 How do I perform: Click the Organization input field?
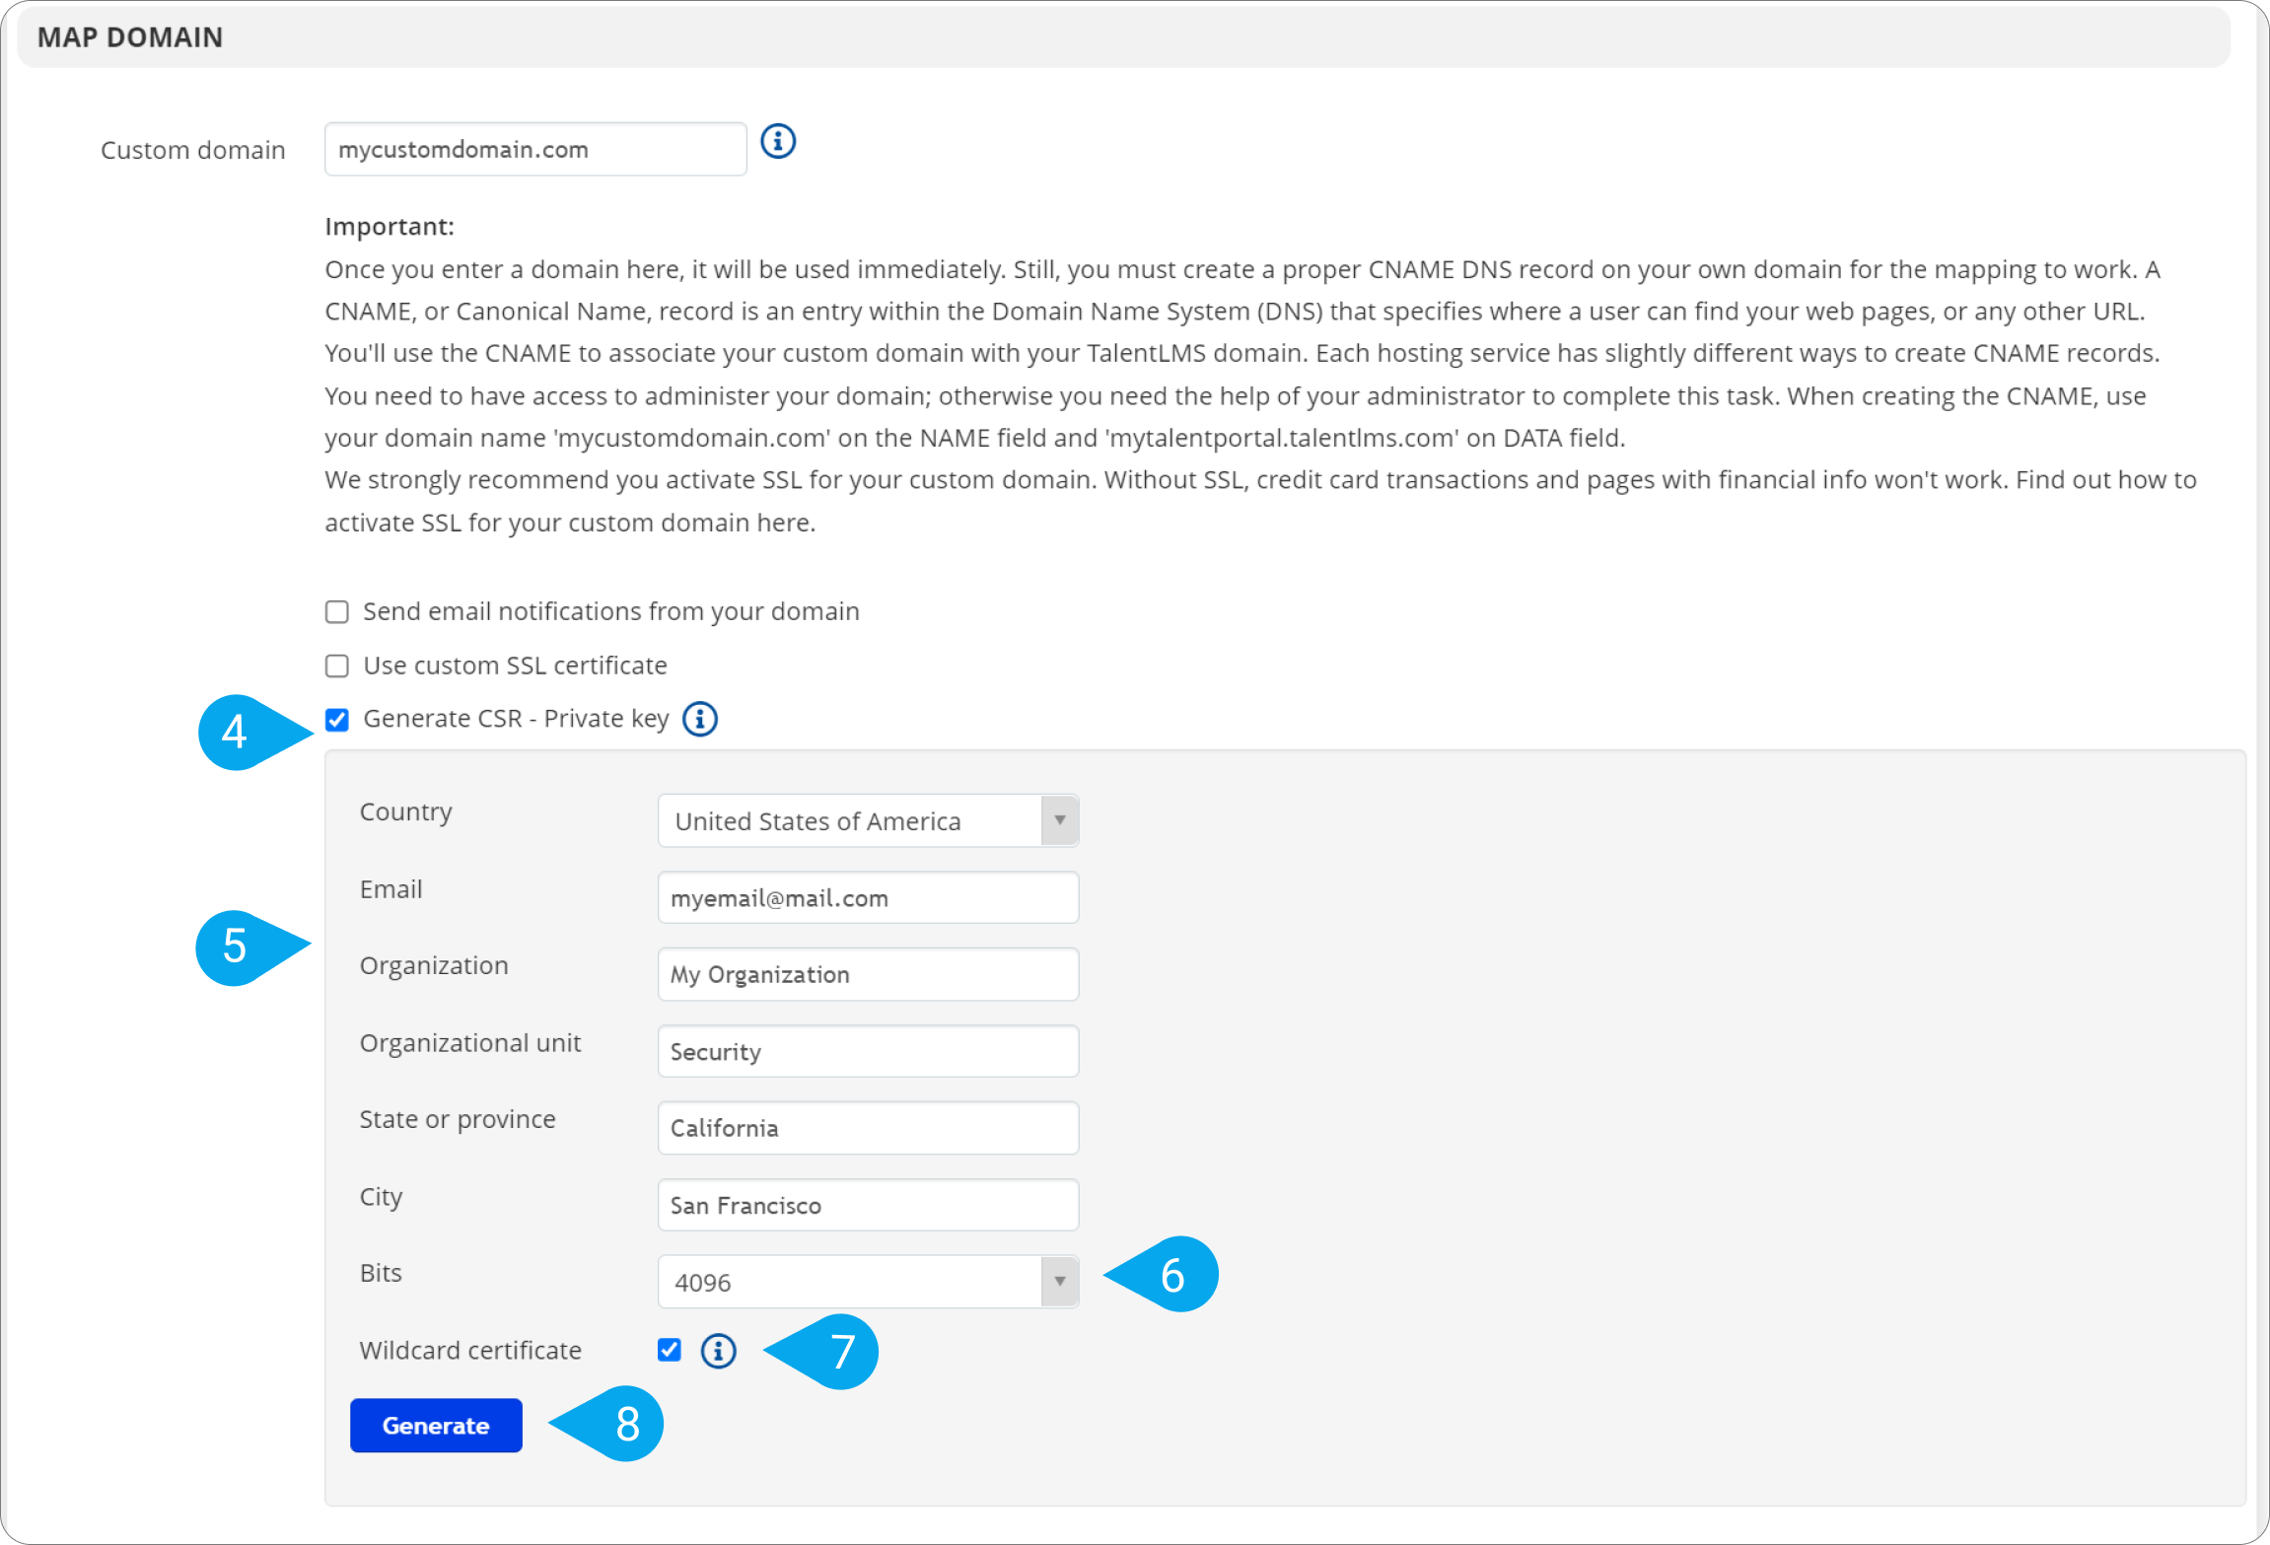tap(868, 974)
